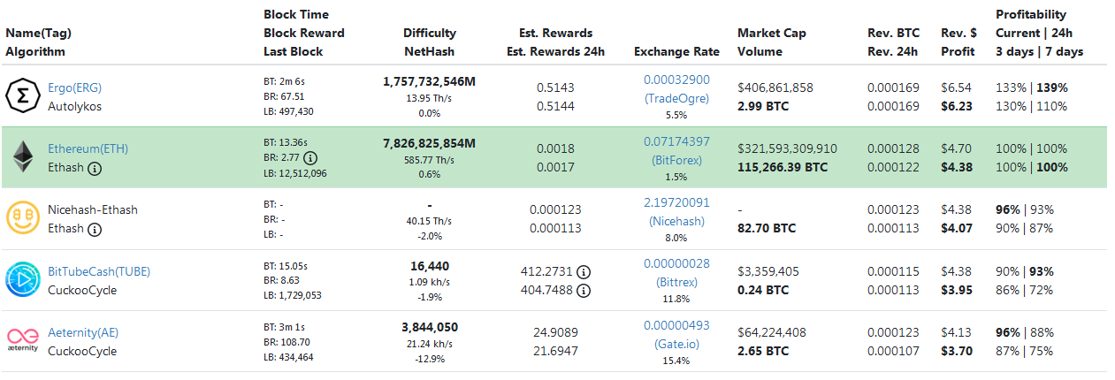Click Aeternity block time BT: 3m 1s

[285, 326]
